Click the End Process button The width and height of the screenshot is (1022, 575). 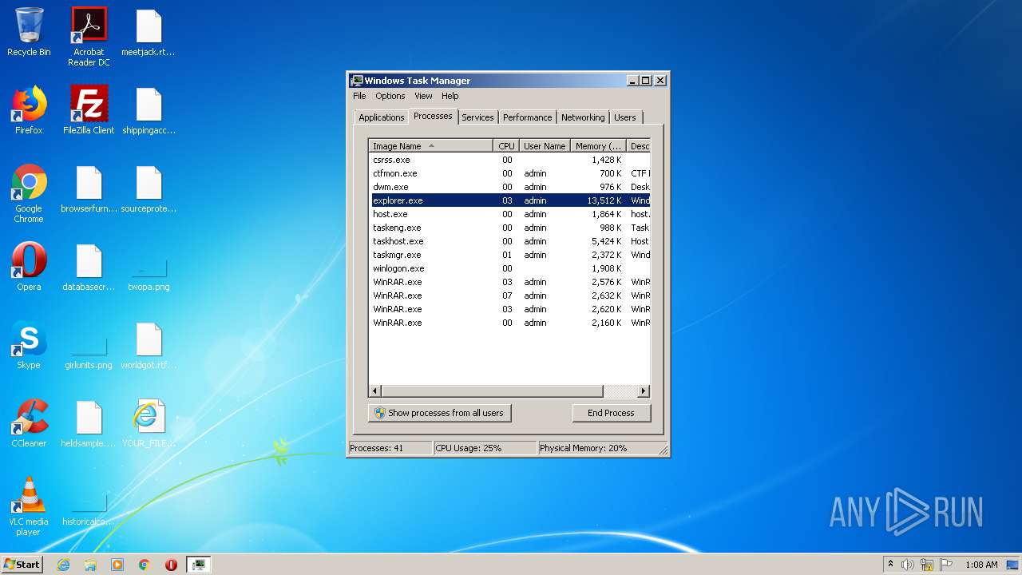tap(612, 413)
